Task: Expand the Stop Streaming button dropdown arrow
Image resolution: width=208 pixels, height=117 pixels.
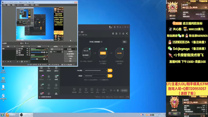Action: 76,49
